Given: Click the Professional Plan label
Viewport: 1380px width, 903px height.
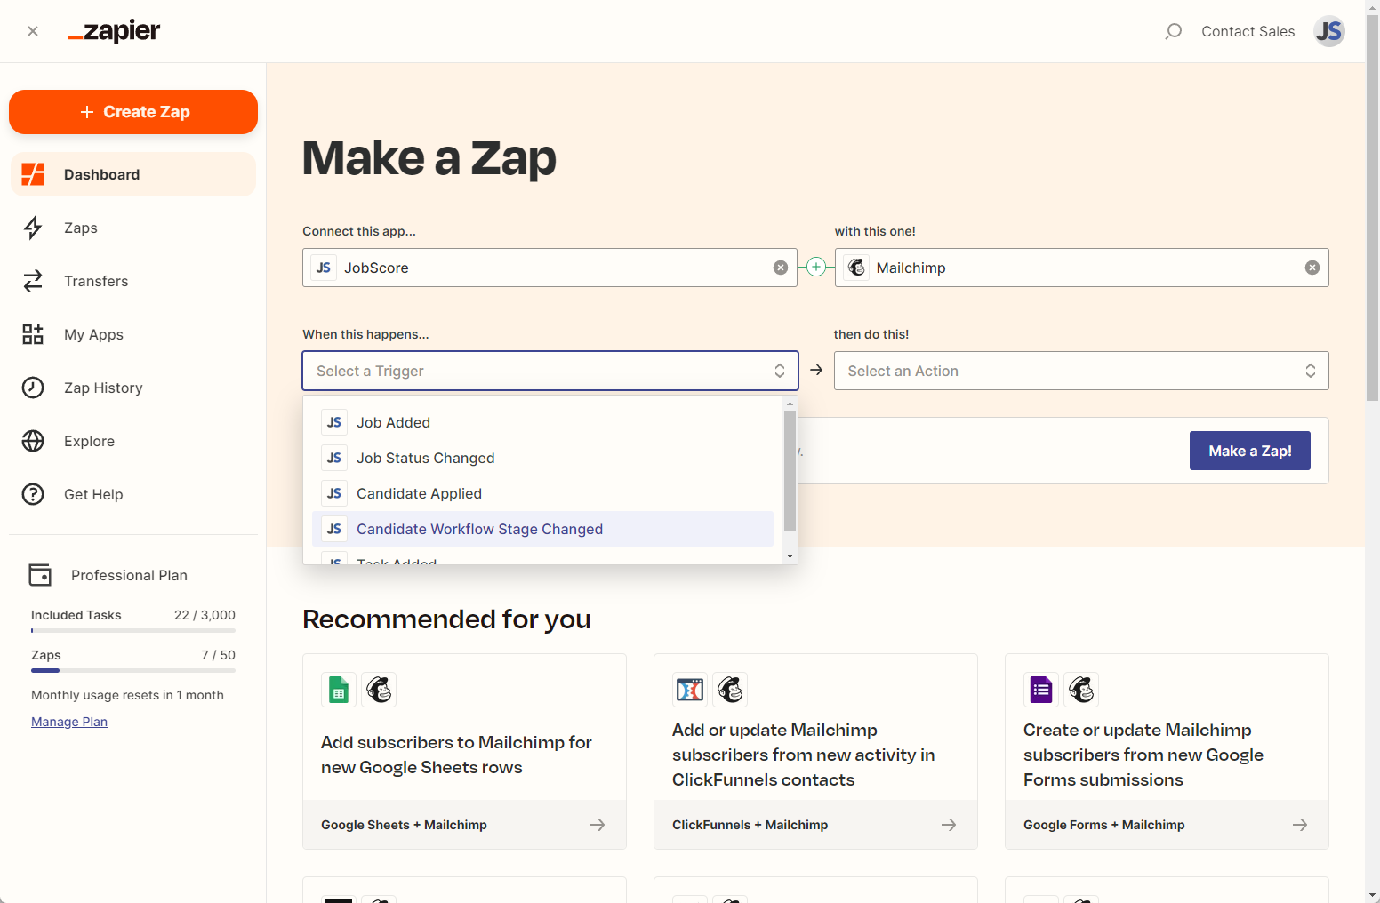Looking at the screenshot, I should coord(129,575).
